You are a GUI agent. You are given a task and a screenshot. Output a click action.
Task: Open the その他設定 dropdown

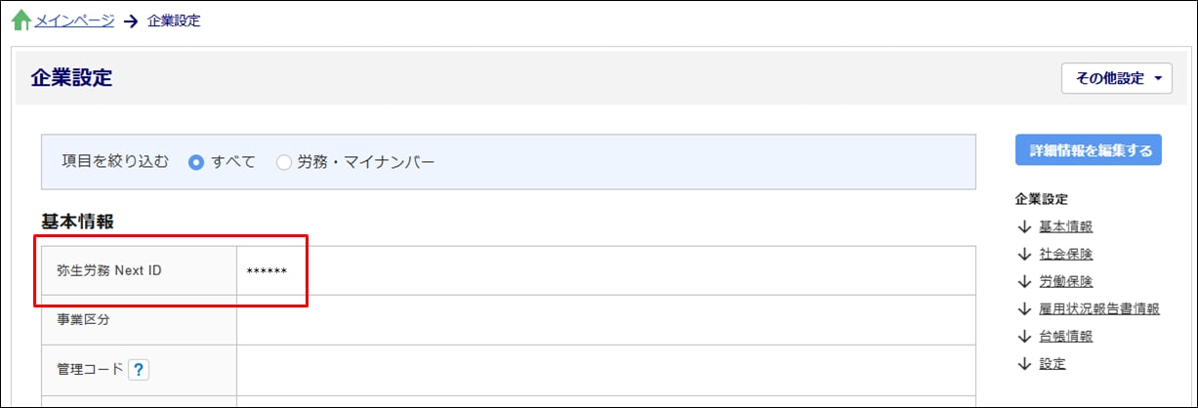pos(1117,78)
